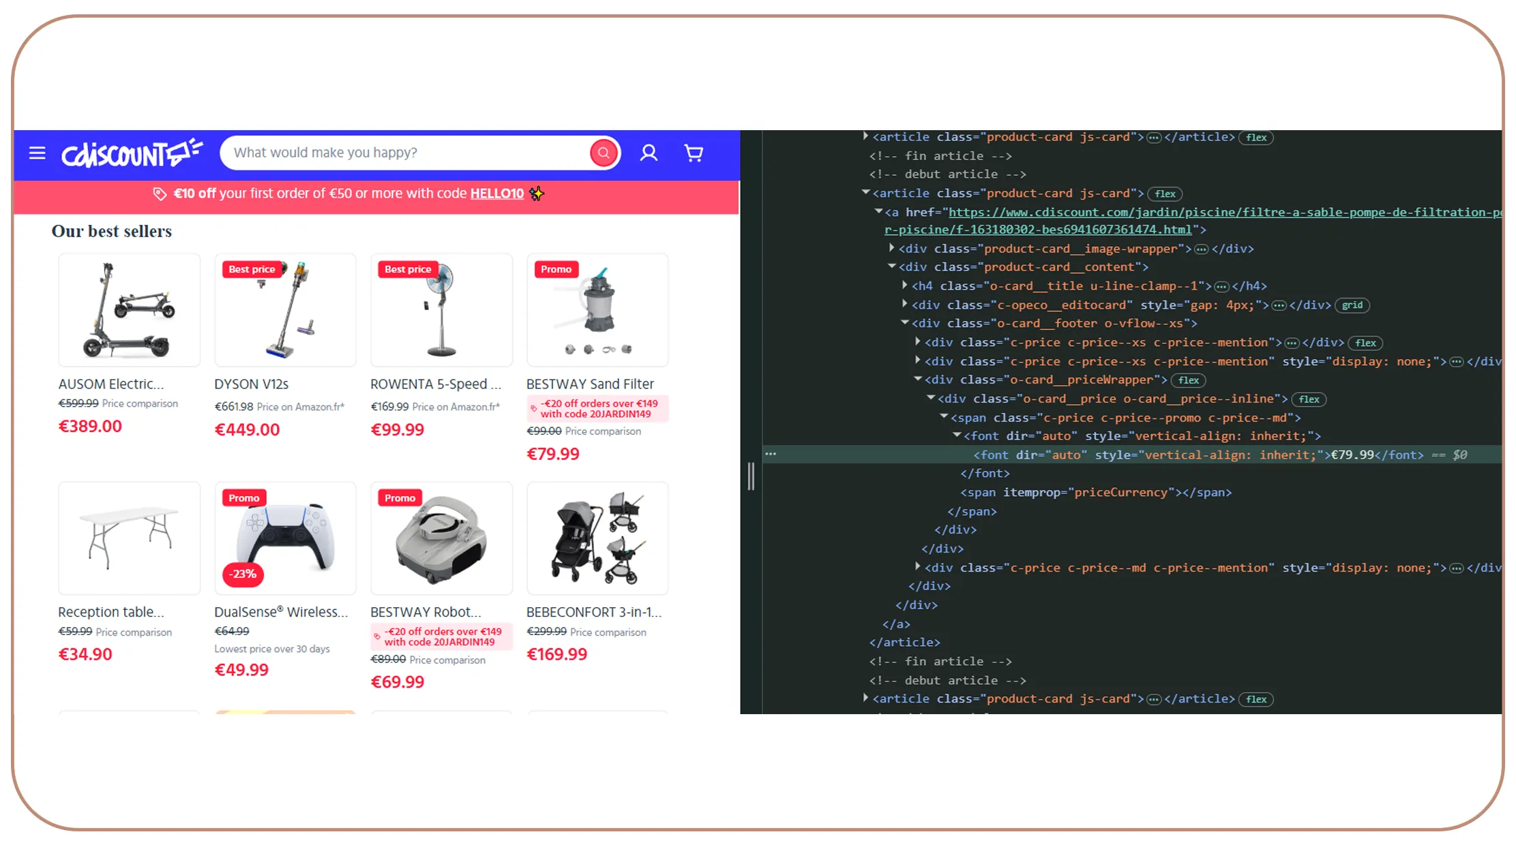This screenshot has width=1516, height=845.
Task: Open the BEBECONFORT 3-in-1 stroller image
Action: coord(597,538)
